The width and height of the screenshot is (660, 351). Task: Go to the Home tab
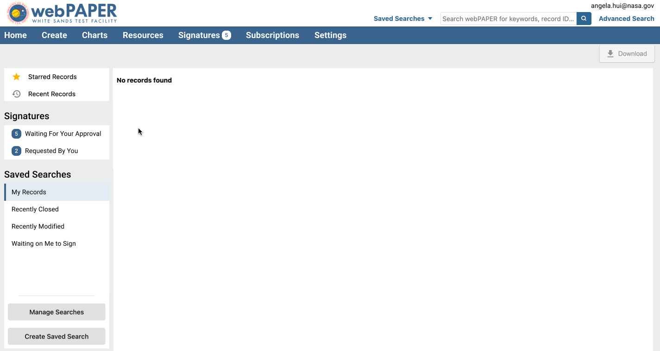pyautogui.click(x=15, y=35)
